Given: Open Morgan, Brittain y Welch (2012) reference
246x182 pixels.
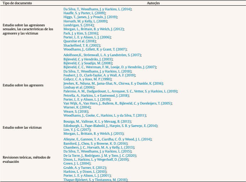Looking at the screenshot, I should pyautogui.click(x=93, y=29).
